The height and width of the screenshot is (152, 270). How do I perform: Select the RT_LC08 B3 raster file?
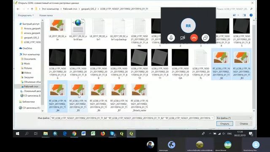[242, 64]
